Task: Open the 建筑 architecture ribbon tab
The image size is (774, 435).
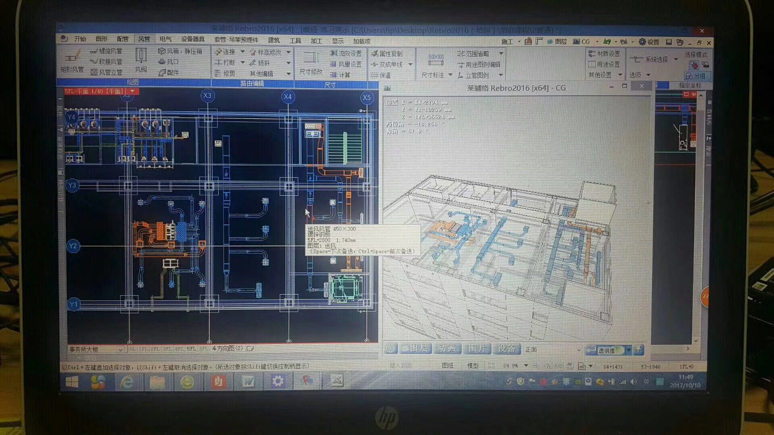Action: (x=274, y=40)
